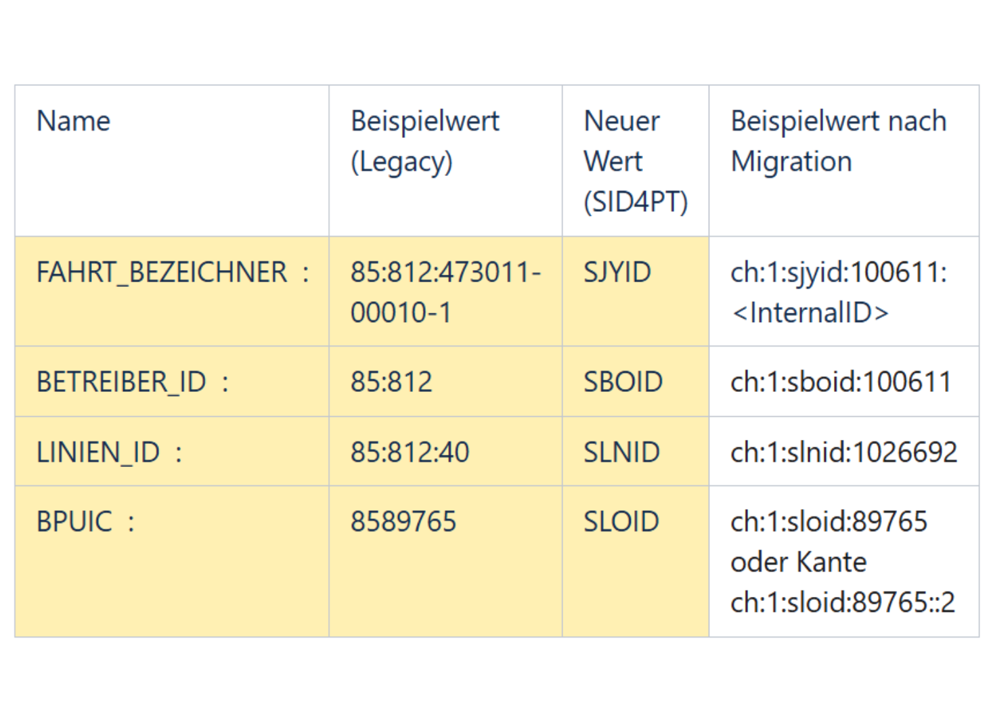Click the SJYID cell
This screenshot has height=714, width=993.
(x=636, y=292)
